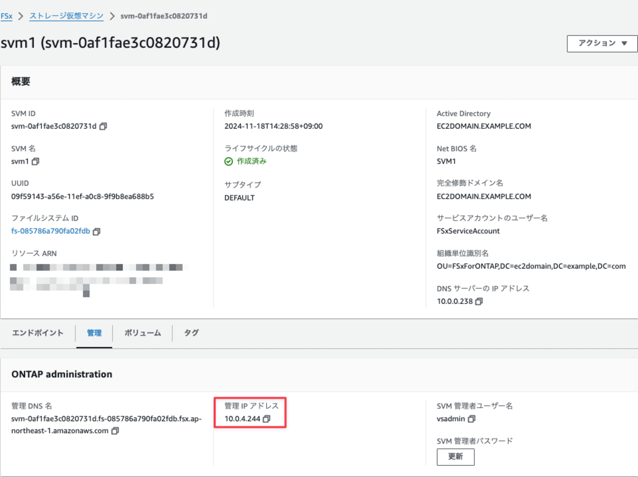Copy DNS server IP 10.0.0.238
638x477 pixels.
click(x=479, y=301)
